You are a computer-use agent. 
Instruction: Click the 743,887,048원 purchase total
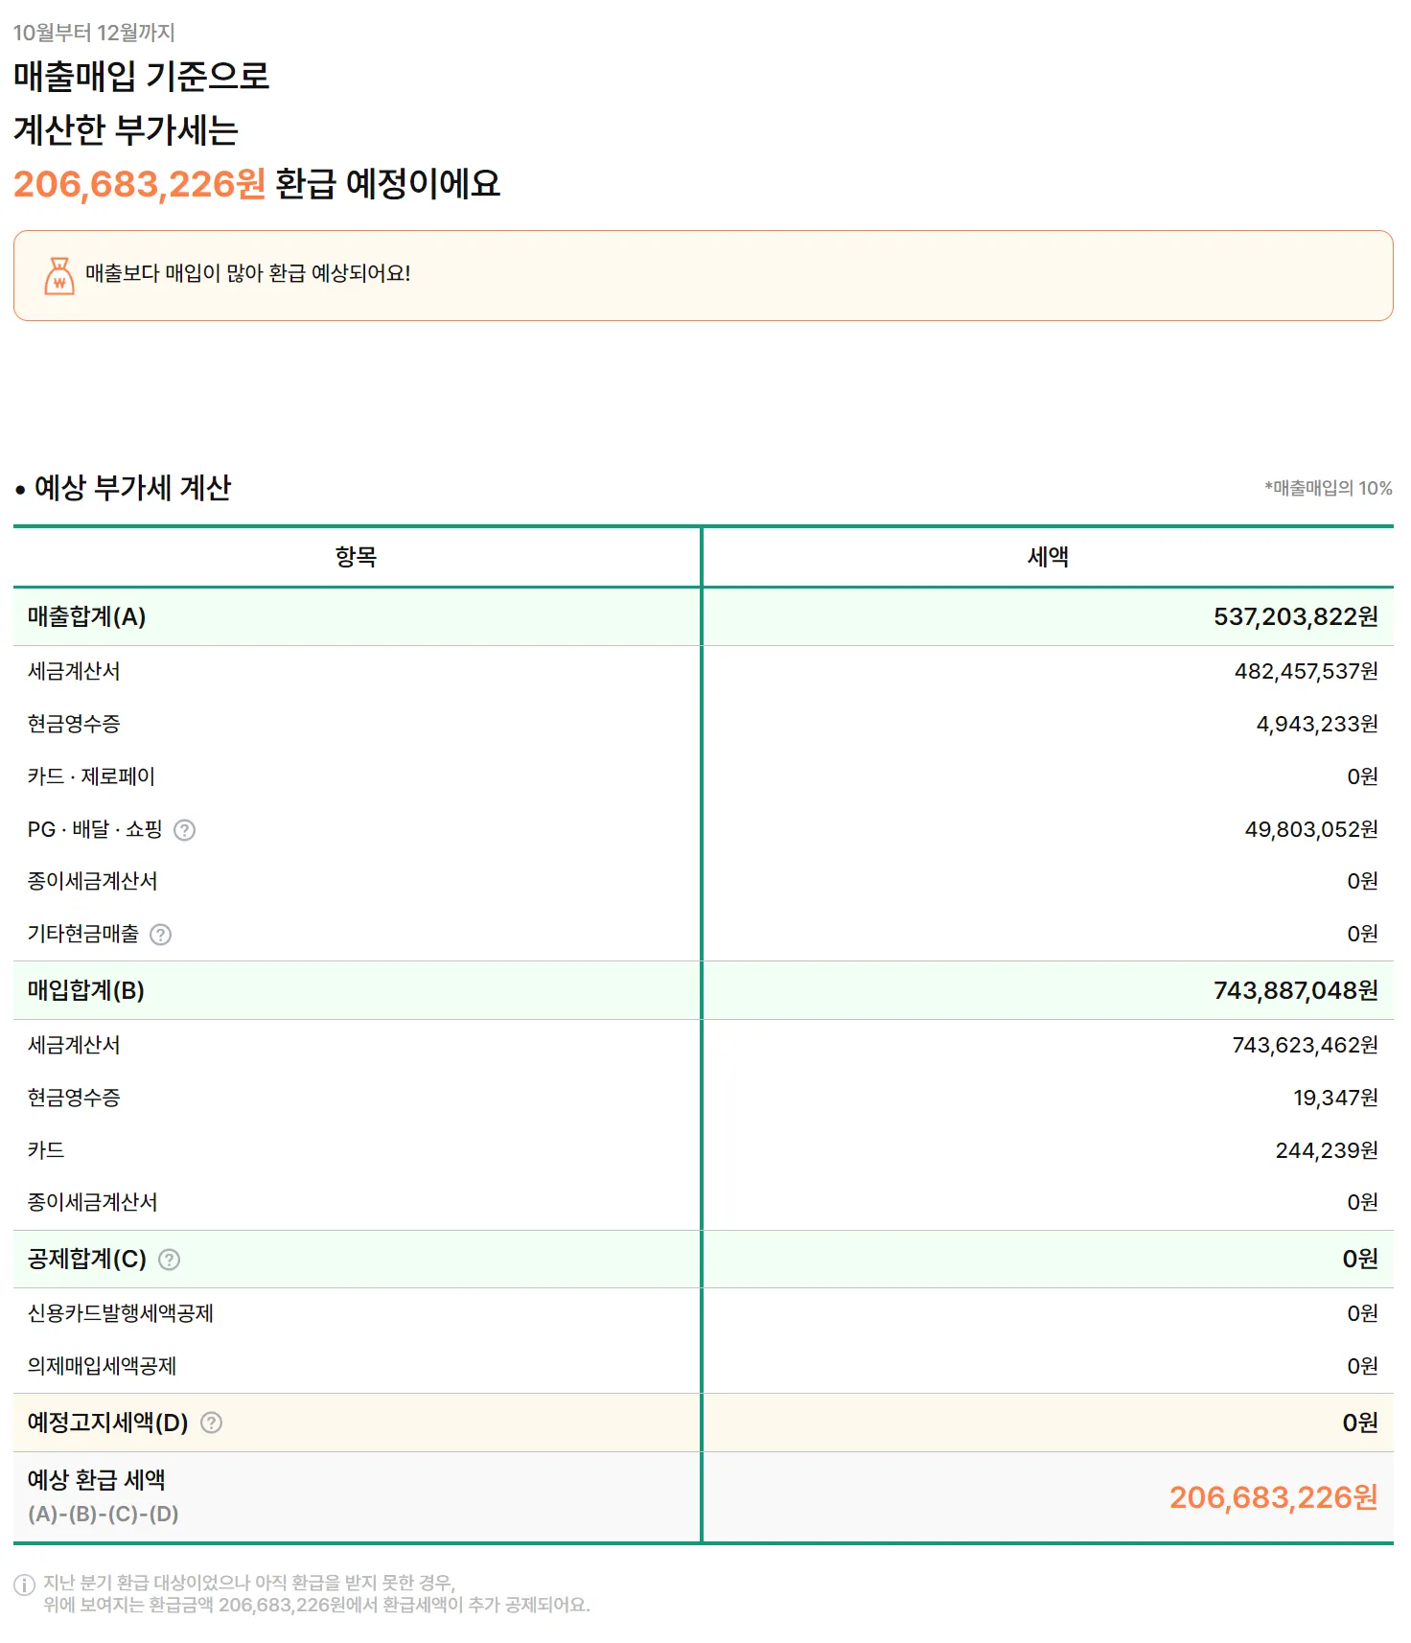point(1296,990)
